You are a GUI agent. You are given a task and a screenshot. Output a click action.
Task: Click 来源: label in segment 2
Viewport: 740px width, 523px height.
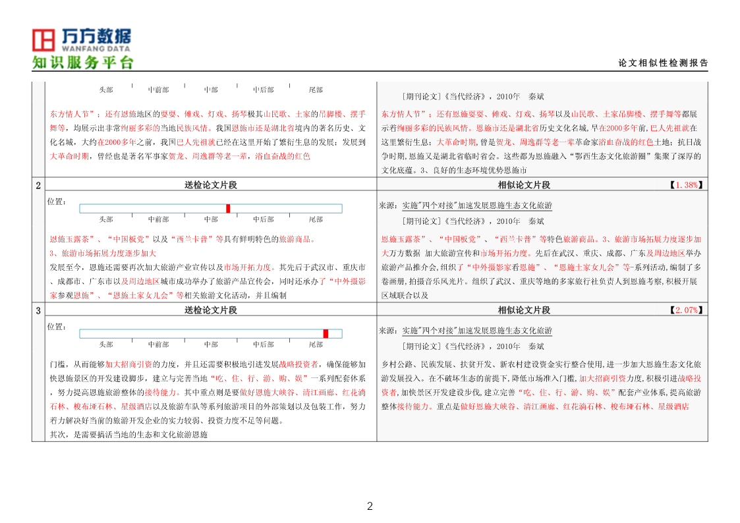coord(388,206)
